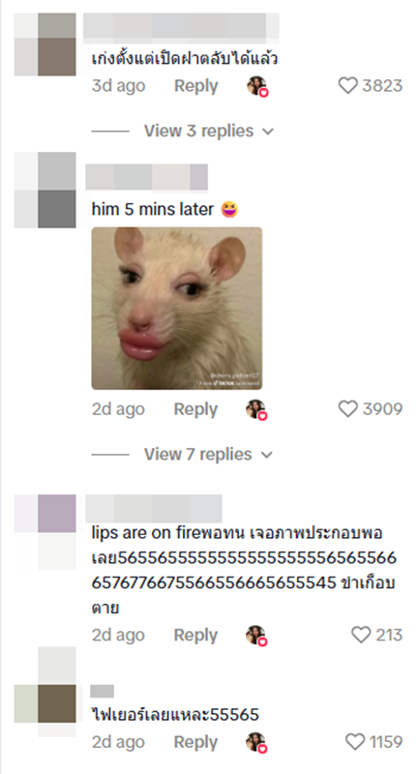Open creator-liked avatar on the 213-likes comment

point(256,636)
